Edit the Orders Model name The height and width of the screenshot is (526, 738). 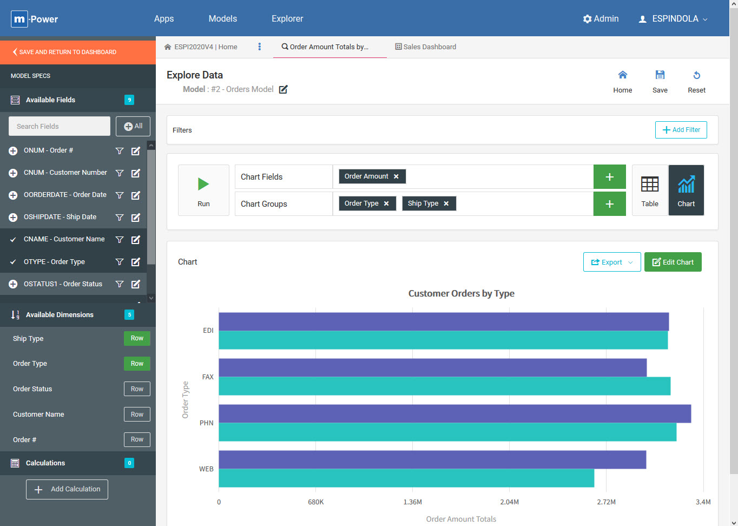pyautogui.click(x=284, y=89)
